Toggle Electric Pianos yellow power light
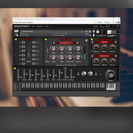Image resolution: width=133 pixels, height=133 pixels. [92, 39]
